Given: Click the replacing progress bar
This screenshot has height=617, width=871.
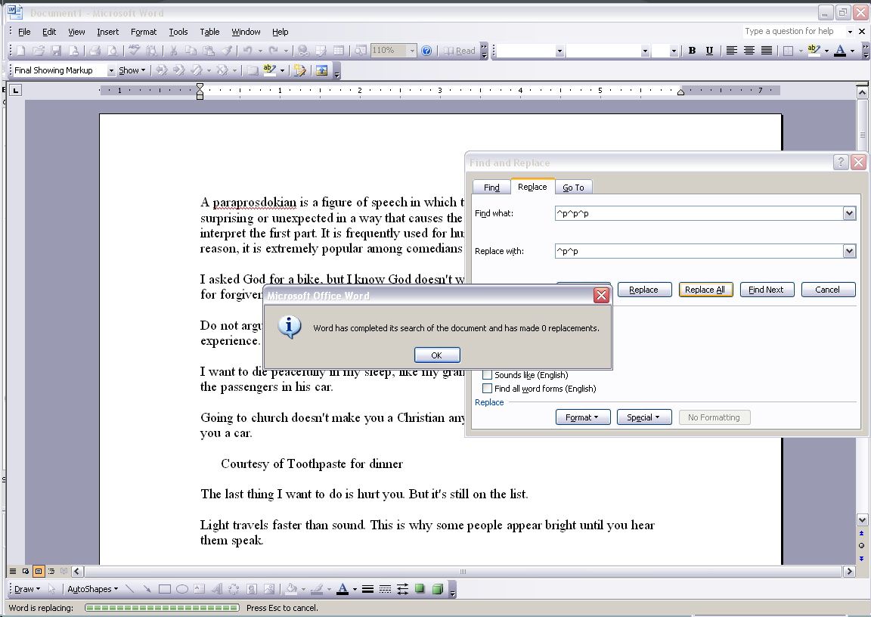Looking at the screenshot, I should pyautogui.click(x=163, y=607).
